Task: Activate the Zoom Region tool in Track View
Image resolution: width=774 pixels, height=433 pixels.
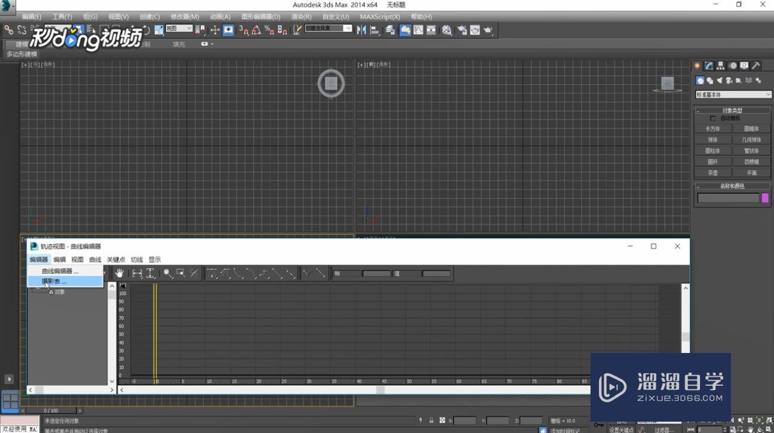Action: click(x=181, y=273)
